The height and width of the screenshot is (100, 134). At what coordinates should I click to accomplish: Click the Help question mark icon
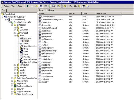pos(59,6)
